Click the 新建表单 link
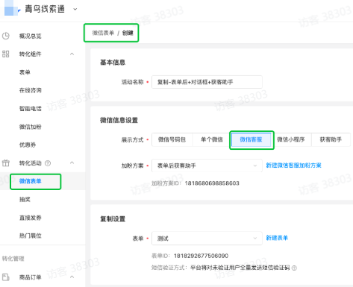This screenshot has width=353, height=287. [277, 238]
